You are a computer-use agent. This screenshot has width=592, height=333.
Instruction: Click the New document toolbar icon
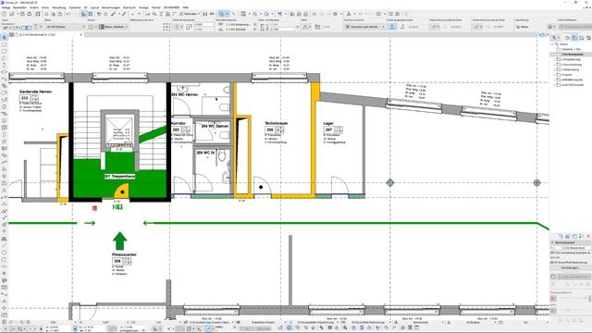click(x=5, y=14)
